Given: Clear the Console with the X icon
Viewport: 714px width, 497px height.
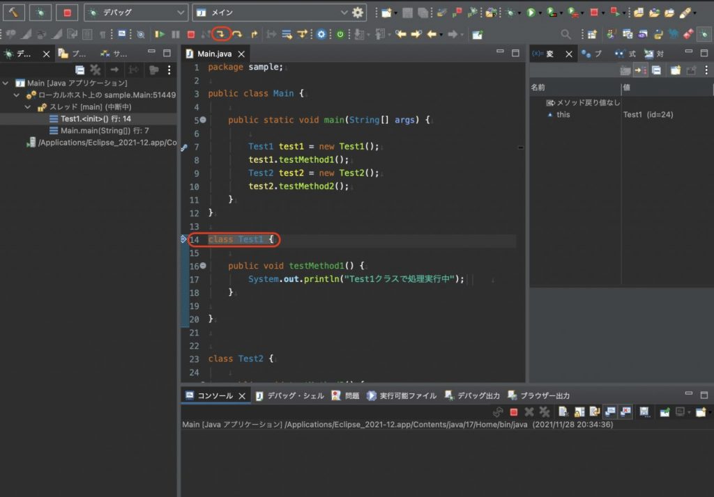Looking at the screenshot, I should pyautogui.click(x=563, y=411).
